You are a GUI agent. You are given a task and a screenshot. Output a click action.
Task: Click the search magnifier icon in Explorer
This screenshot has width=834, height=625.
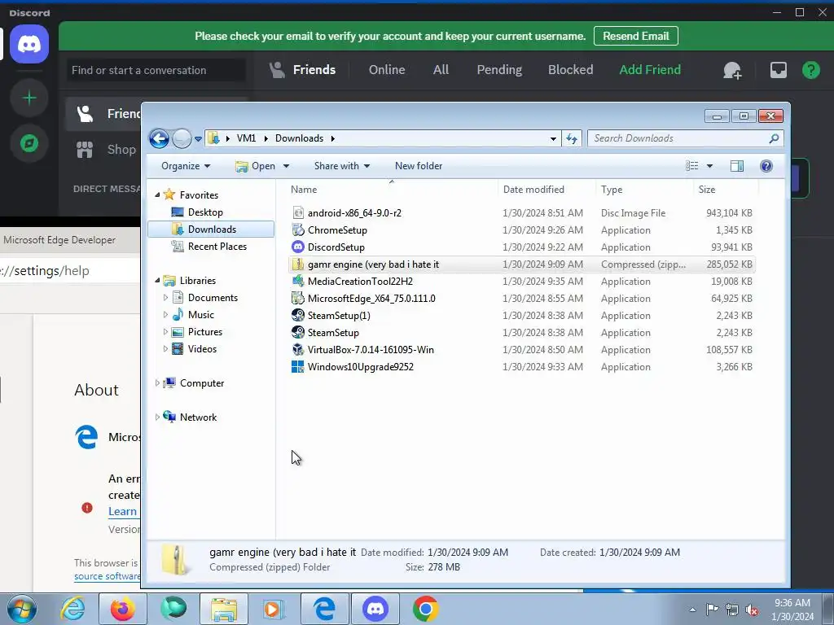774,138
